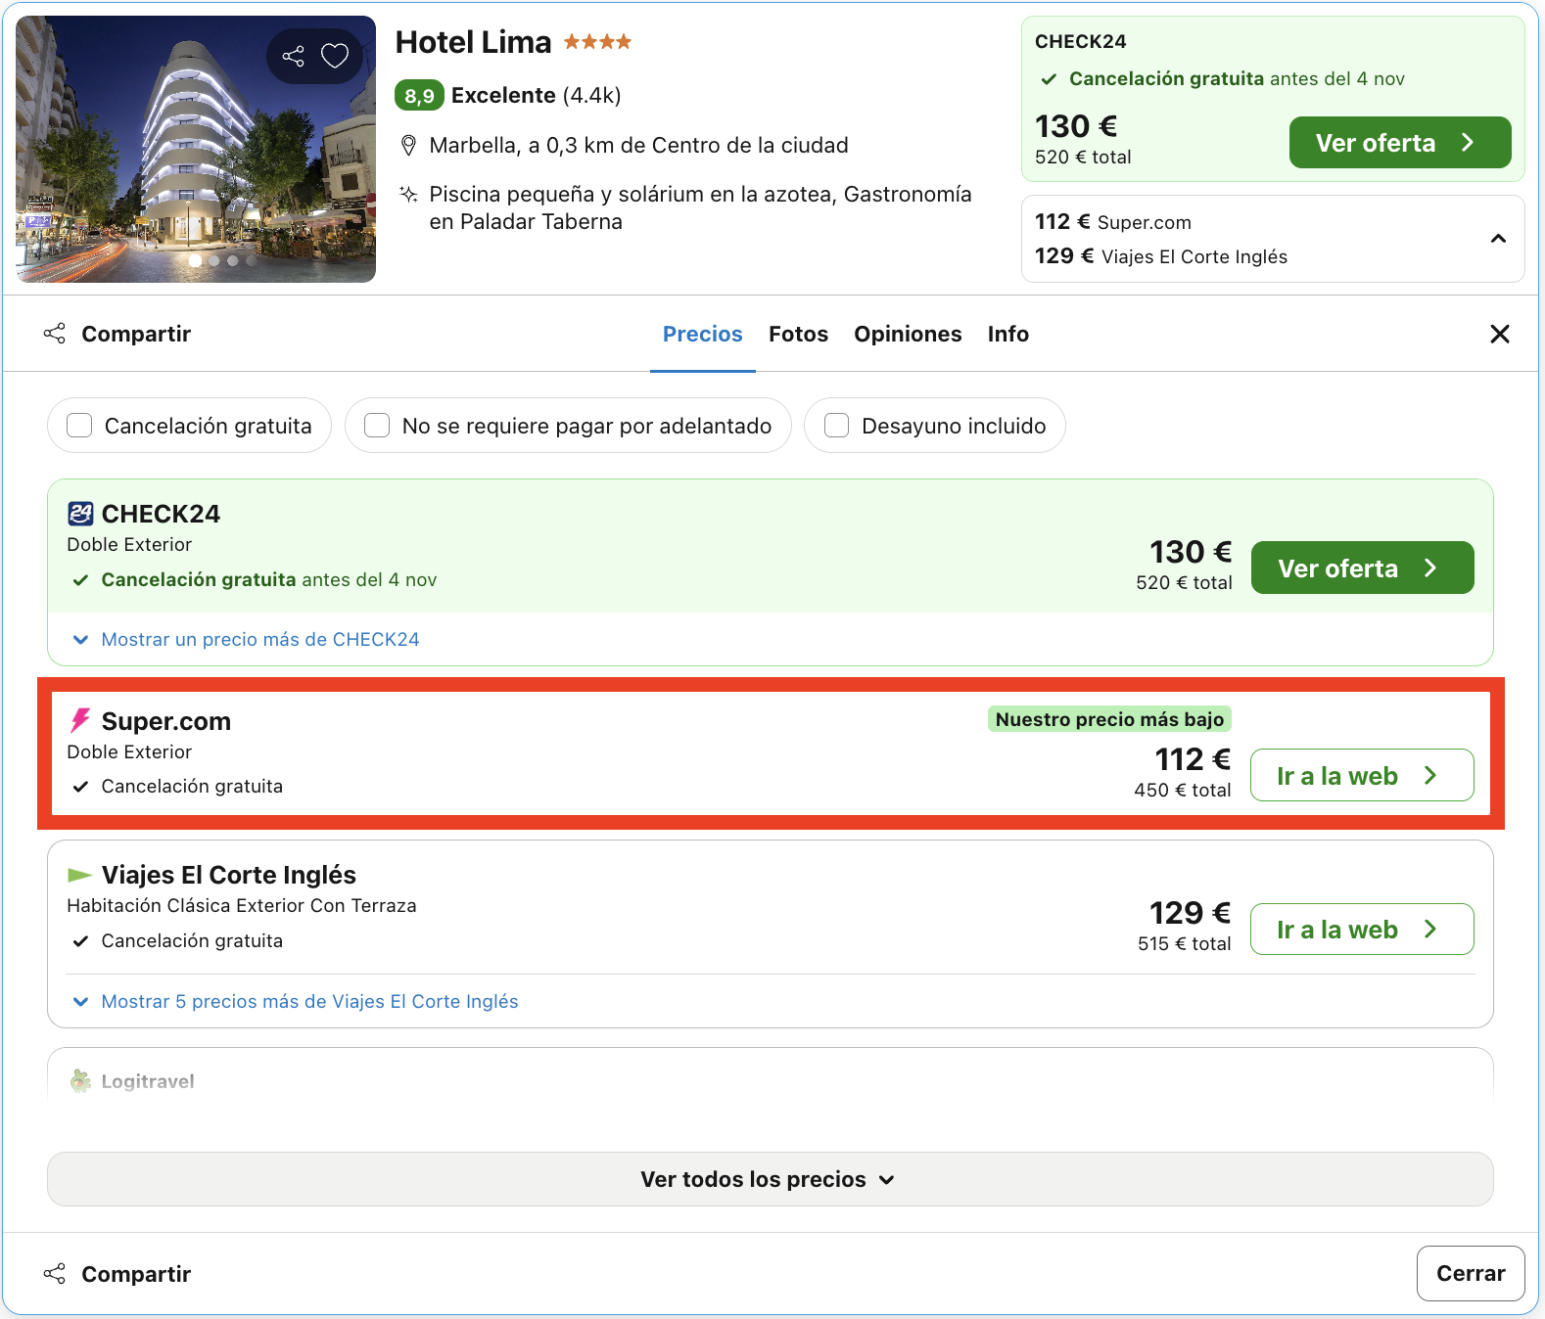Click Ir a la web for Super.com
The width and height of the screenshot is (1545, 1319).
point(1362,775)
